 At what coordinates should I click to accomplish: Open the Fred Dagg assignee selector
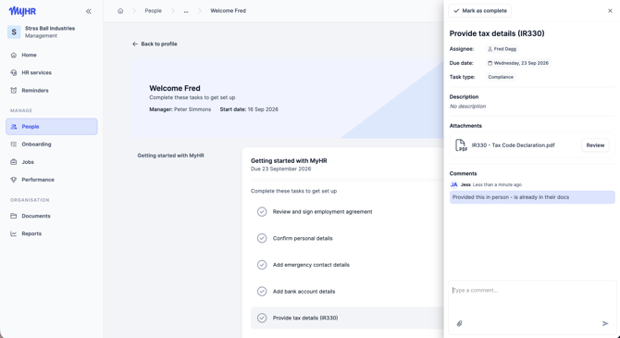(502, 49)
